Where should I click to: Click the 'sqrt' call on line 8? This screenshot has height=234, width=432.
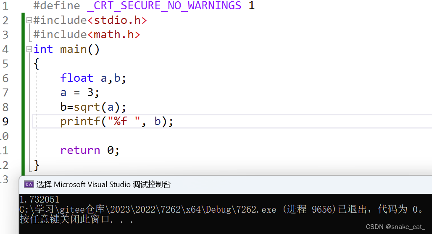coord(87,107)
